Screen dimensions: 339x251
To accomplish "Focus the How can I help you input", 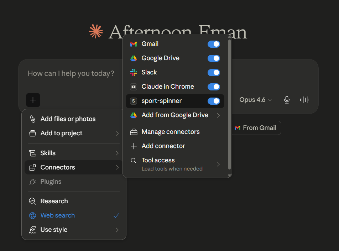I will click(71, 73).
